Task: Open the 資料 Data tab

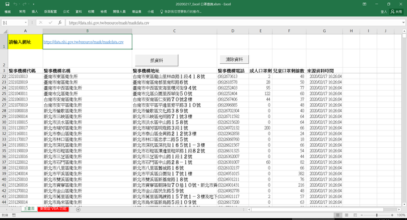Action: pyautogui.click(x=79, y=12)
